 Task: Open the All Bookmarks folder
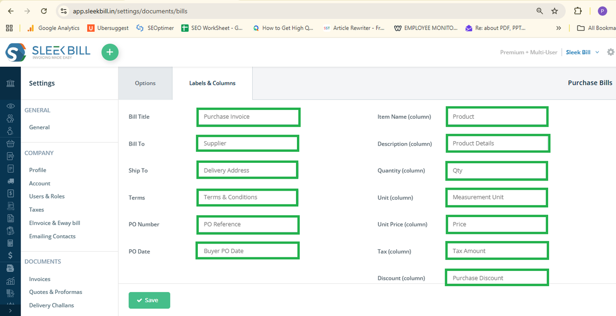pos(596,28)
